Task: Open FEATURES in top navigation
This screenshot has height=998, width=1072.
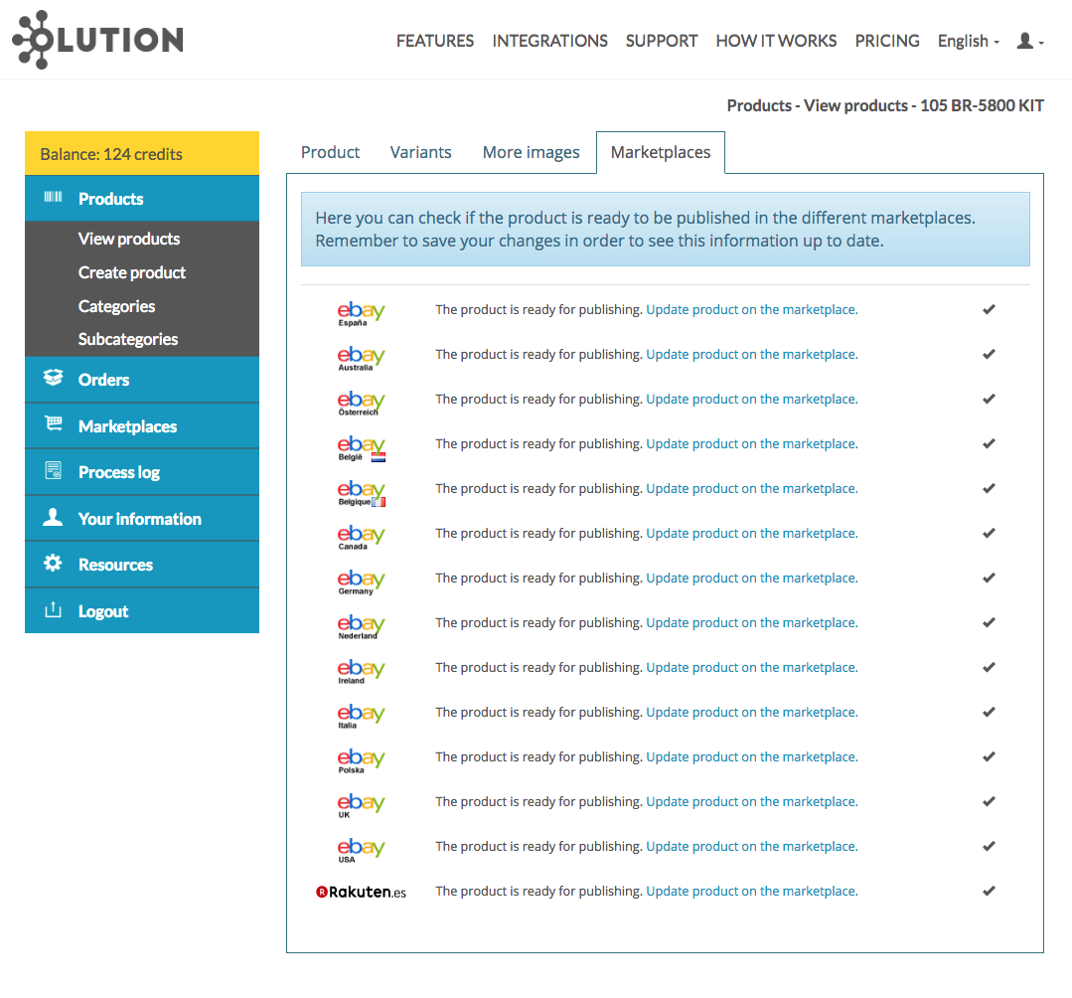Action: pos(435,41)
